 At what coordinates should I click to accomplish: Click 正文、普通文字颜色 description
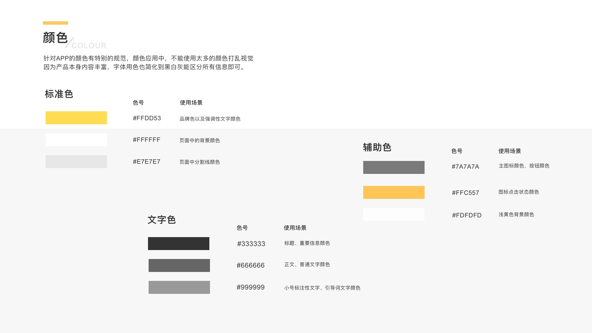click(x=307, y=265)
